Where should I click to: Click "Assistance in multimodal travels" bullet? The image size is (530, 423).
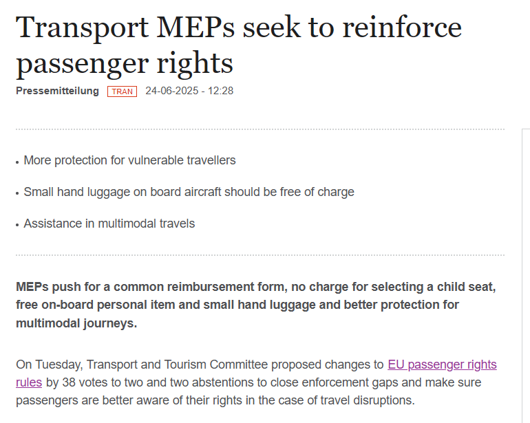(109, 224)
